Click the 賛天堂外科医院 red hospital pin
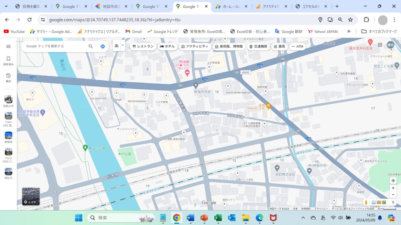The image size is (401, 225). (x=370, y=42)
